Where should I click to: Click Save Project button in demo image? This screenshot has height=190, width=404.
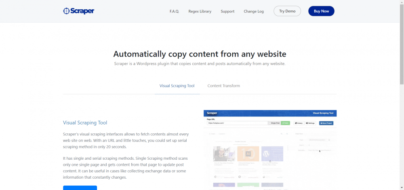326,123
